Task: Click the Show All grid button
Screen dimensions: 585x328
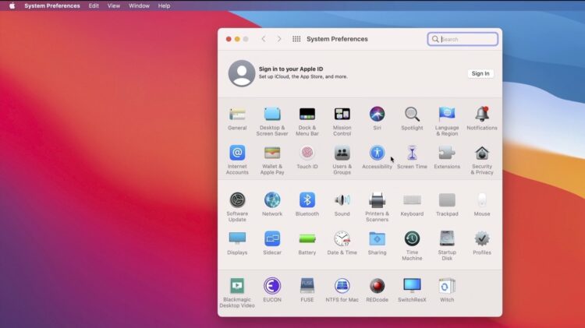Action: tap(296, 39)
